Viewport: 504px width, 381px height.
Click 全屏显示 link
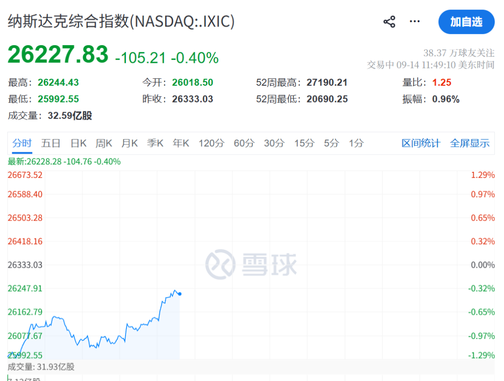tap(469, 143)
